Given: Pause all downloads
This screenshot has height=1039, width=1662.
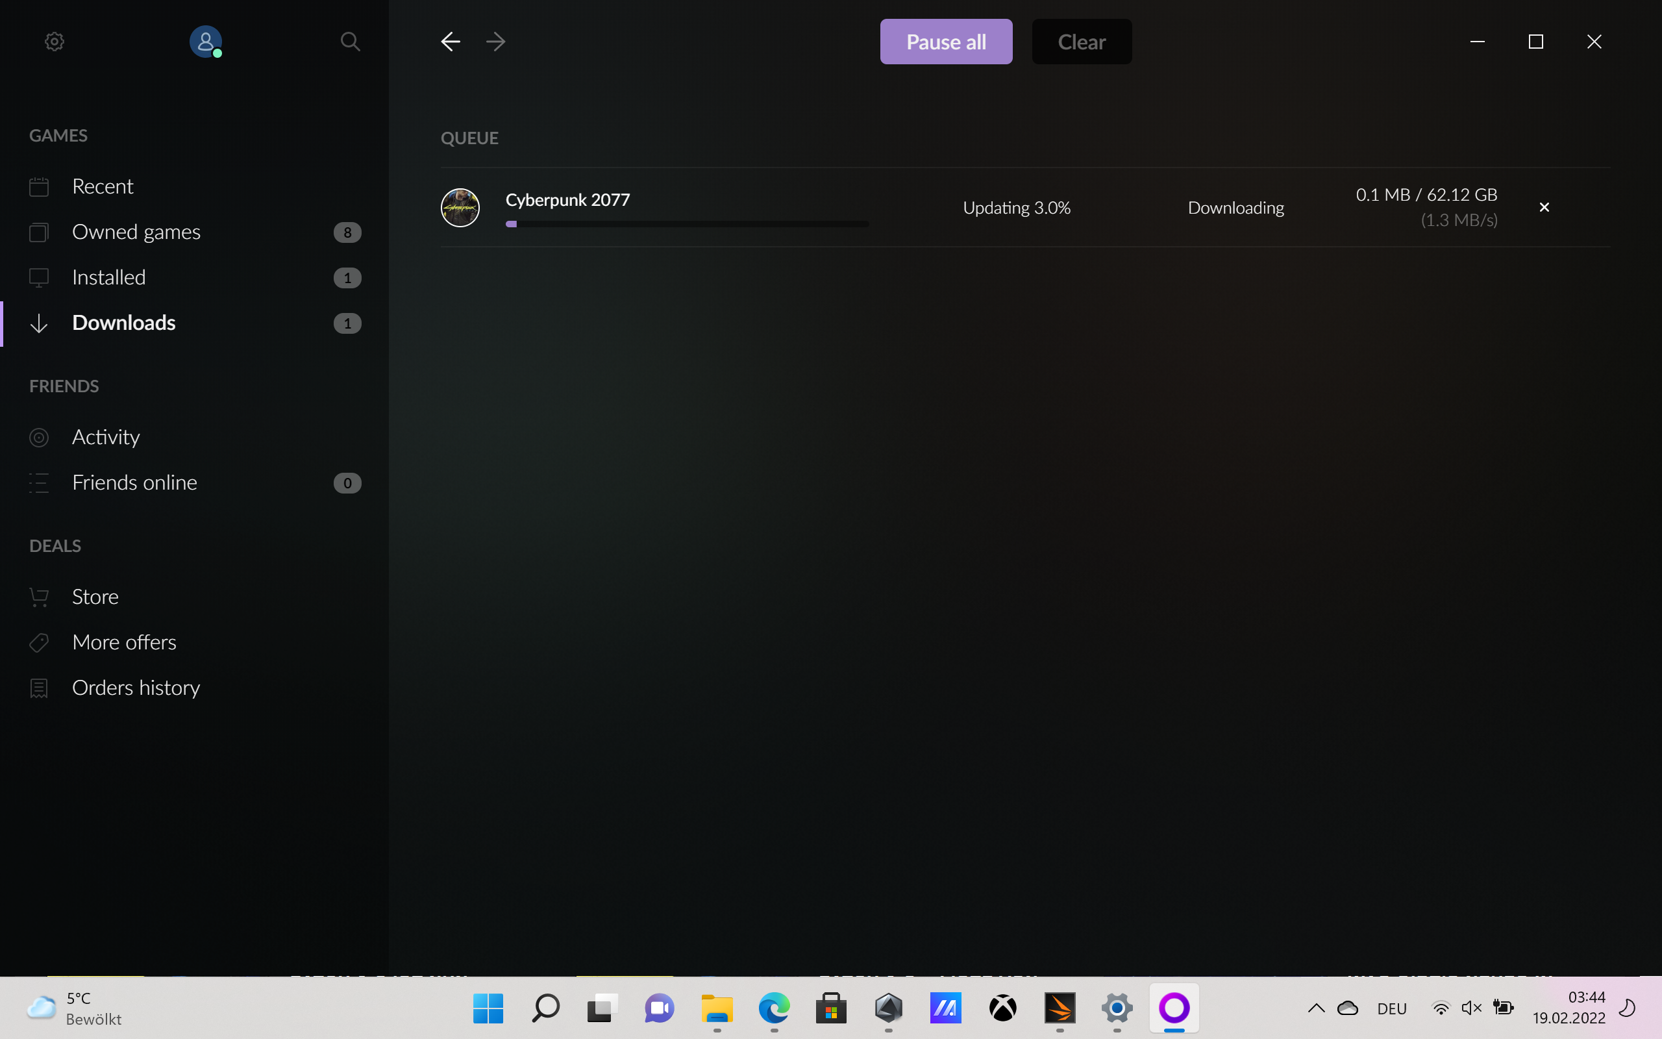Looking at the screenshot, I should click(946, 41).
